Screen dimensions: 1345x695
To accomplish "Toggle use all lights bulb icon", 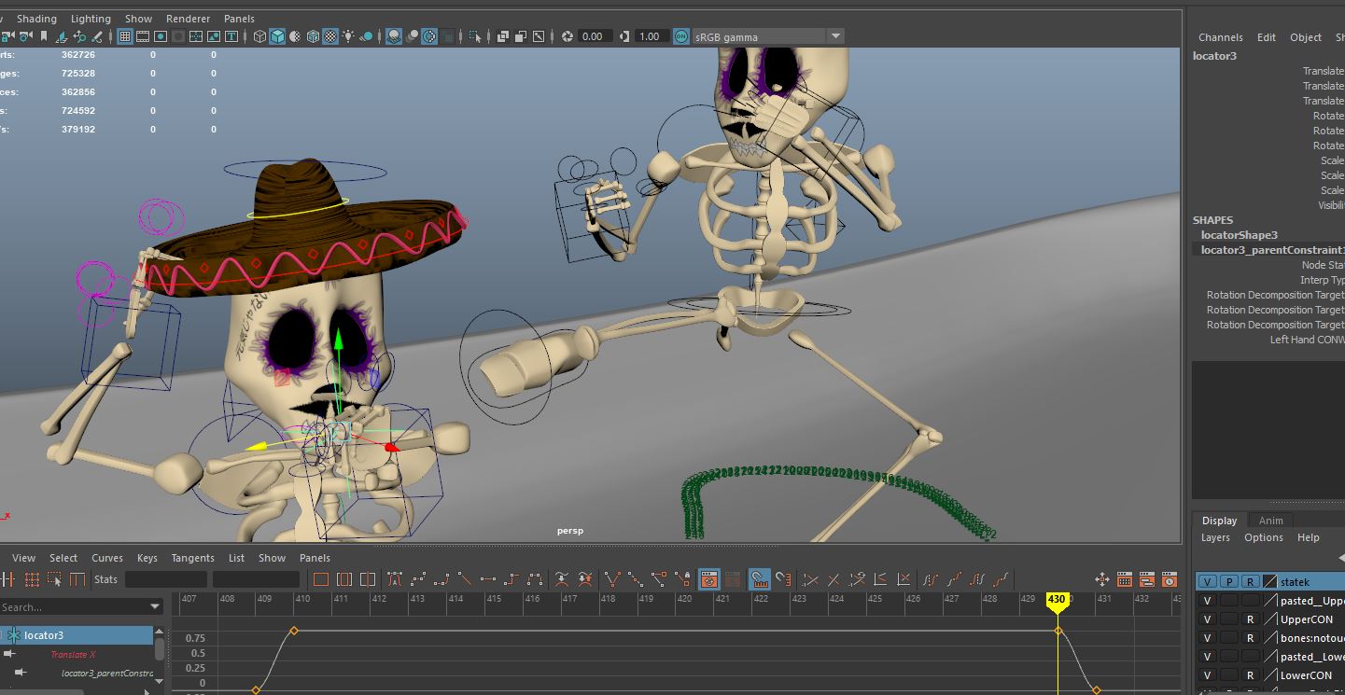I will [348, 36].
